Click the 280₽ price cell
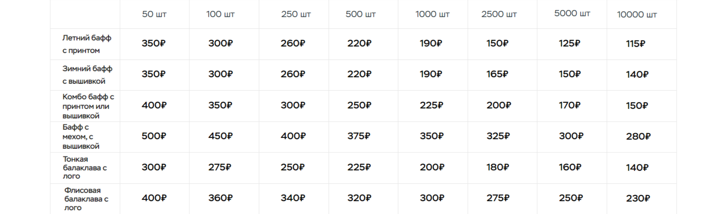This screenshot has height=214, width=723. tap(638, 136)
